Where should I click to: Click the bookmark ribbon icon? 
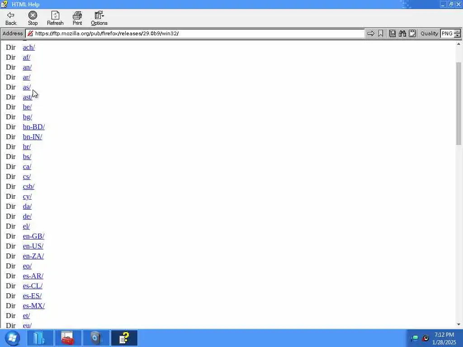pyautogui.click(x=381, y=33)
